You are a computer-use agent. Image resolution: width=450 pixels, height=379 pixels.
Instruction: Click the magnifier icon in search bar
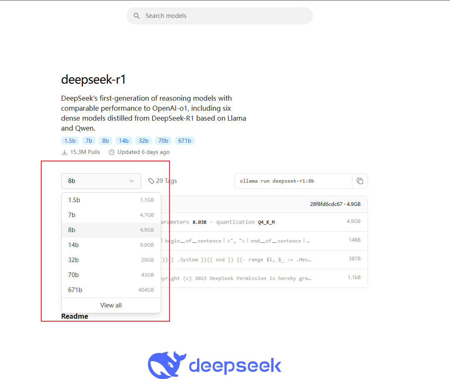tap(137, 16)
